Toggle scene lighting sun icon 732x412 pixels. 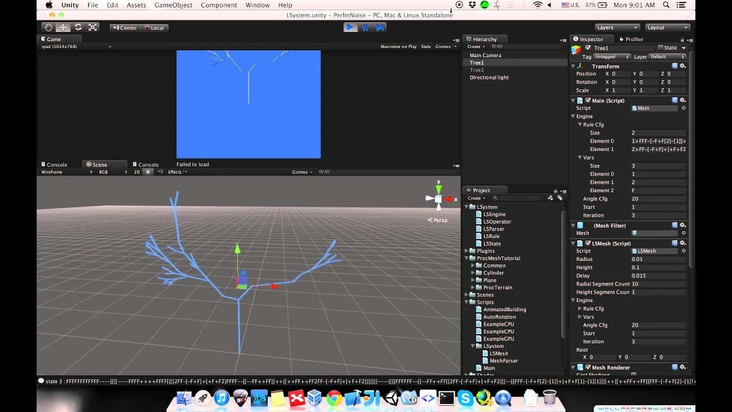click(148, 172)
